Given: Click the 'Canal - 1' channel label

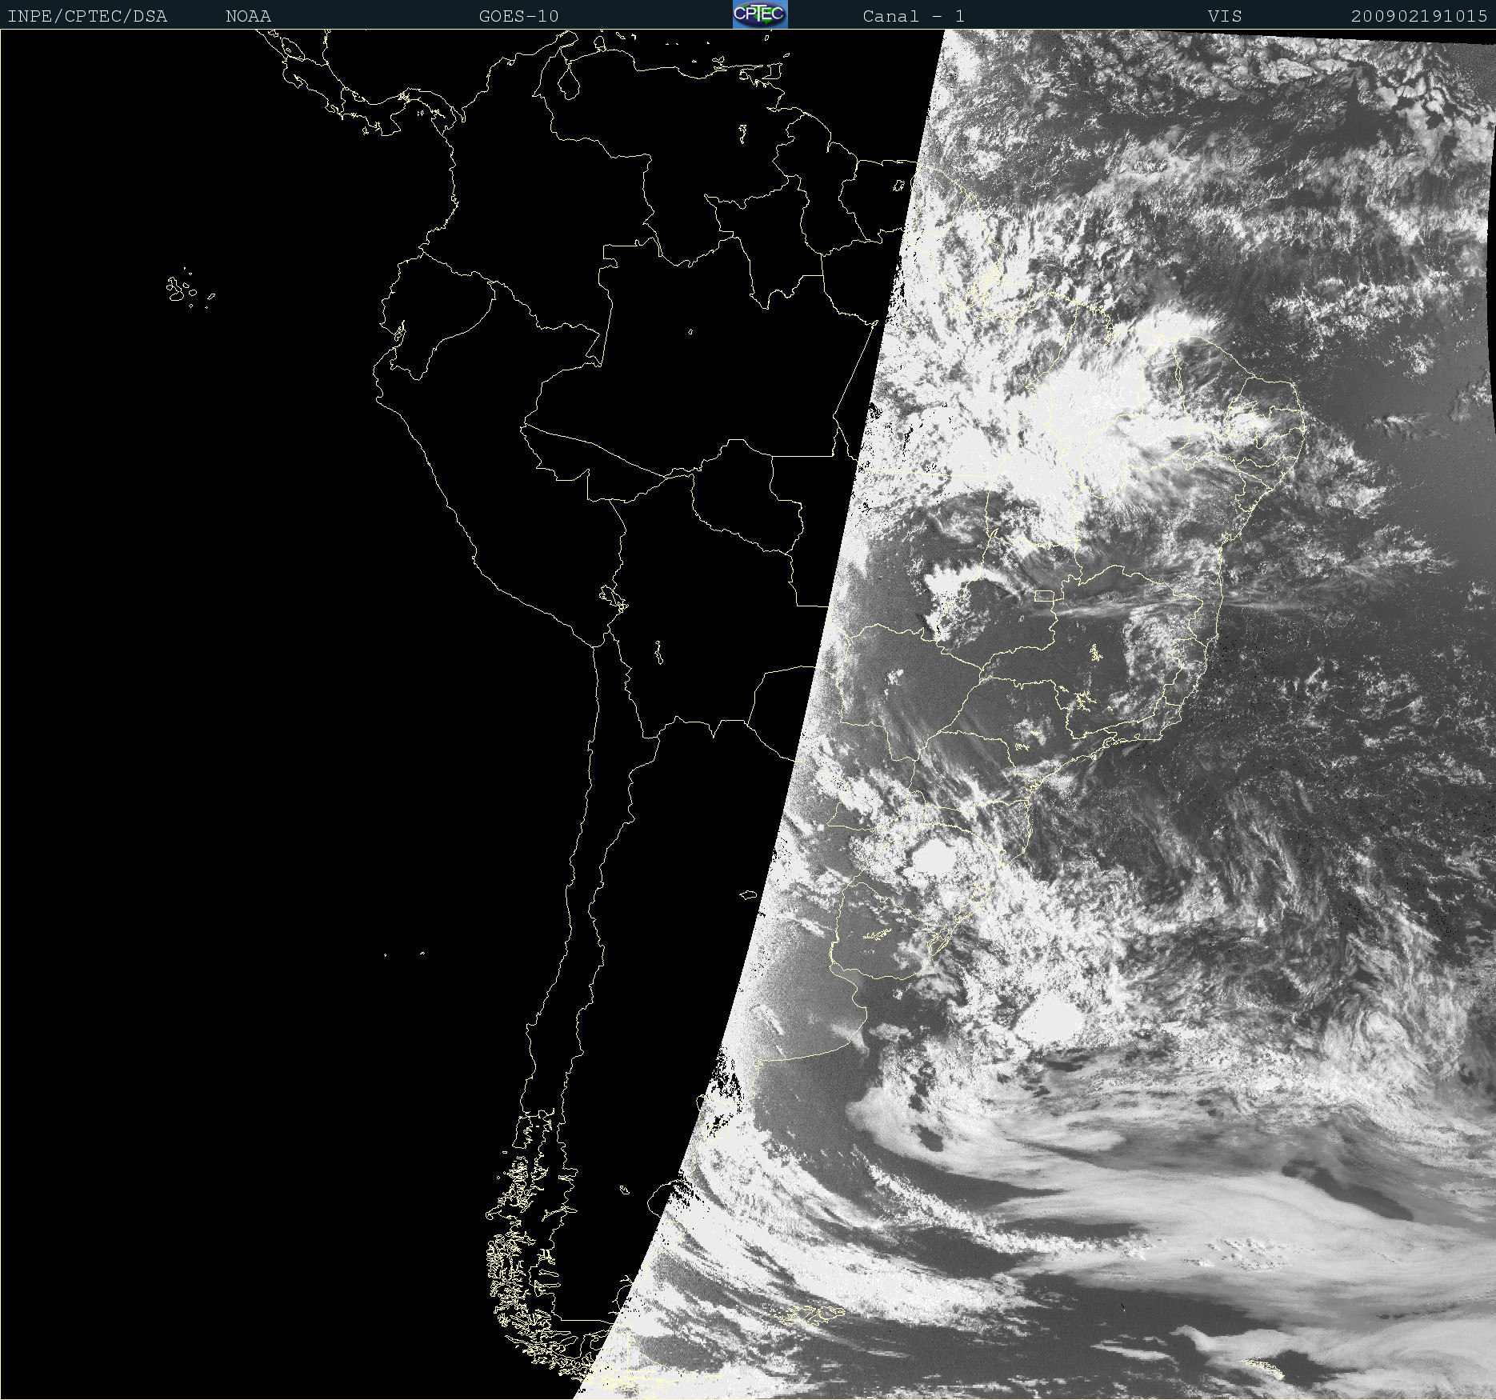Looking at the screenshot, I should (x=913, y=16).
